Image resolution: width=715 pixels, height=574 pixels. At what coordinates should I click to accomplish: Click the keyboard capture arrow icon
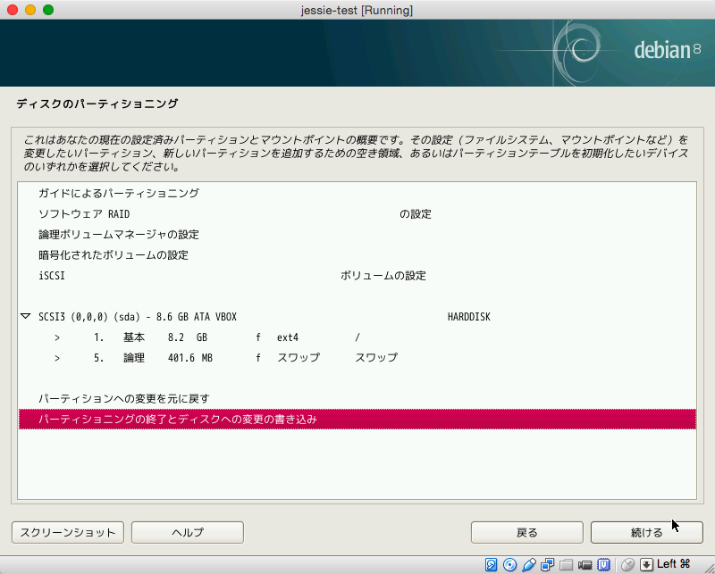(646, 565)
